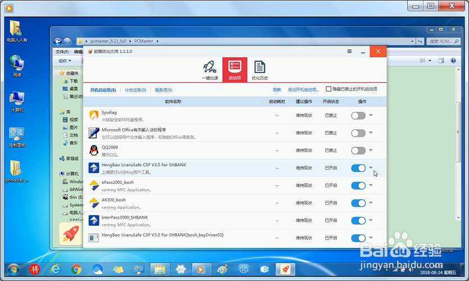Switch to 服务项(0) tab

[x=163, y=90]
